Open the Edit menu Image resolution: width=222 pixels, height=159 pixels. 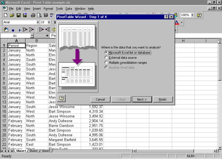tap(18, 9)
